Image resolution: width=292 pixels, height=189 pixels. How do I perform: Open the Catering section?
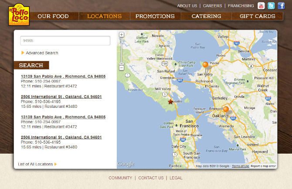[206, 16]
